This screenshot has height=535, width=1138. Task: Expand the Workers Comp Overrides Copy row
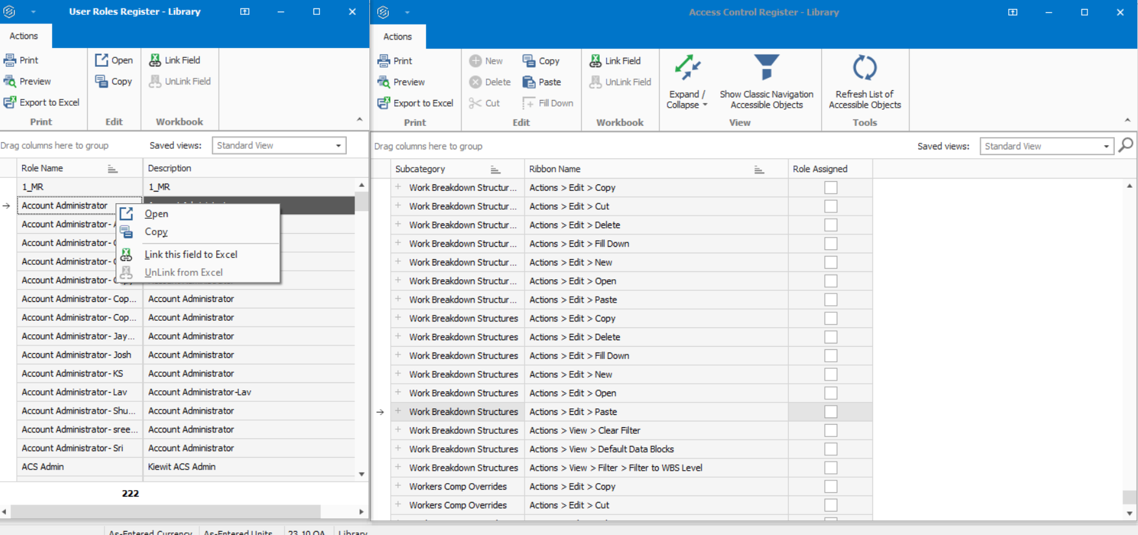398,486
